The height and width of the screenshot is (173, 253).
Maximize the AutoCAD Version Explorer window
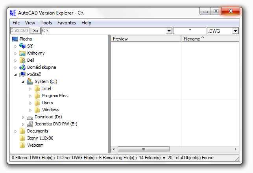[216, 11]
